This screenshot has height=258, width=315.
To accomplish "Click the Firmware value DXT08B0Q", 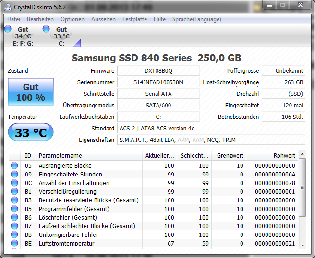I will [x=158, y=71].
